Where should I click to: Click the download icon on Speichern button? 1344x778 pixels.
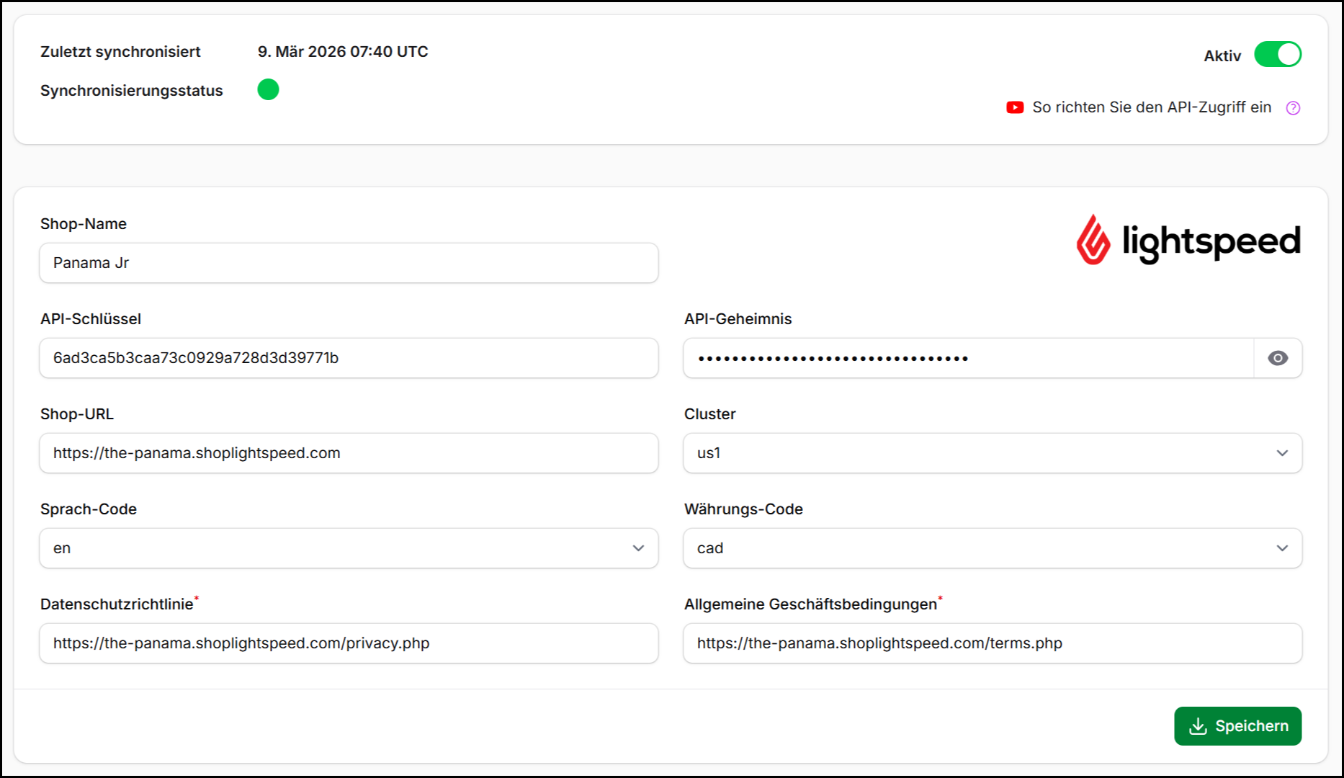point(1198,726)
